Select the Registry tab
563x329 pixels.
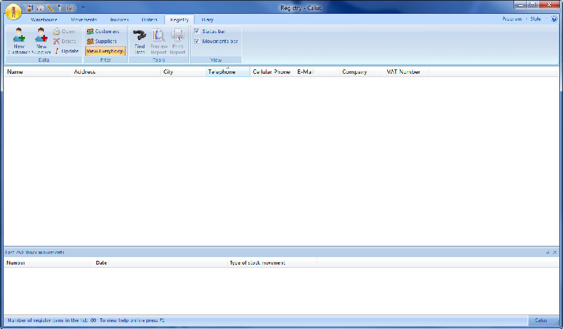point(179,19)
